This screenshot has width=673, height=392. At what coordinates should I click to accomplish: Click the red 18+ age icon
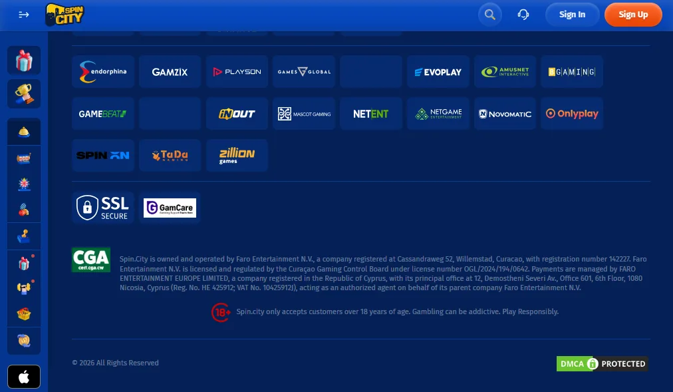221,312
